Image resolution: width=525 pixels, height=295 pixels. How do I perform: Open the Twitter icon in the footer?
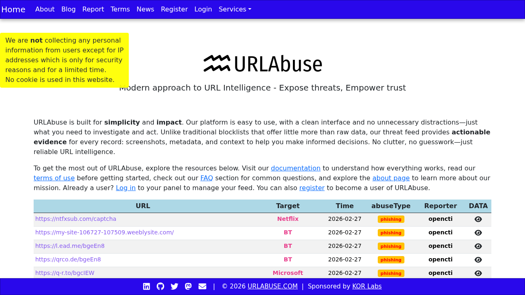(x=174, y=286)
